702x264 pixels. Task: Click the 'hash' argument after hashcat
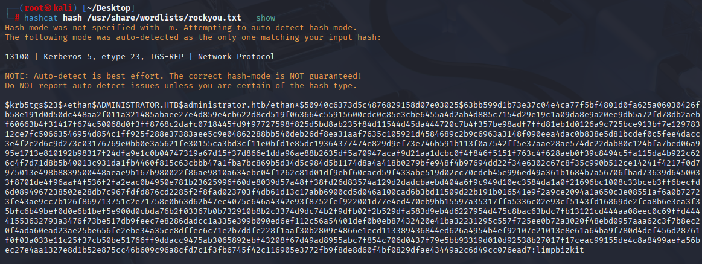(73, 18)
